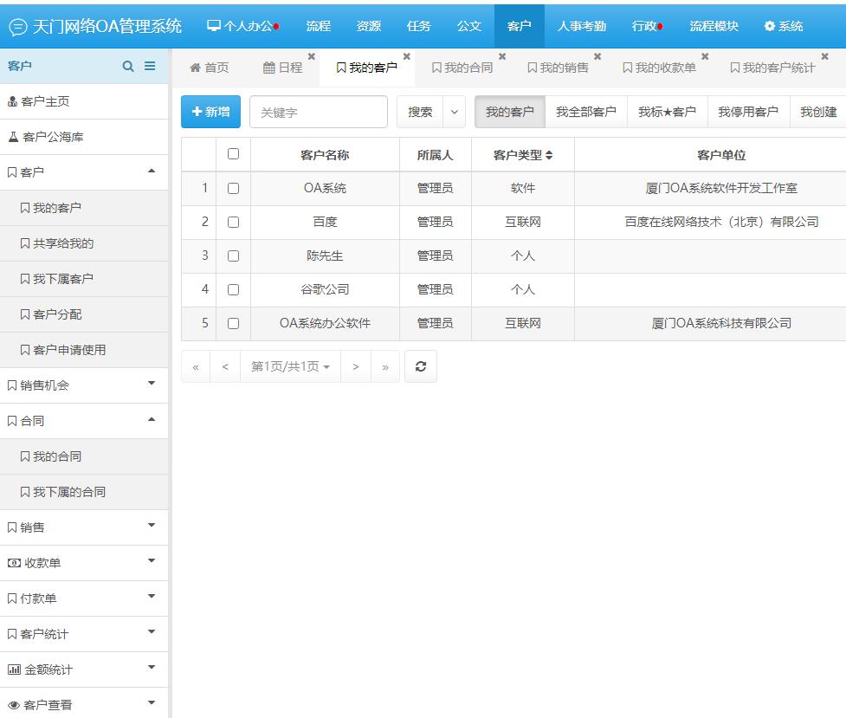Toggle the sidebar menu list icon

[x=150, y=66]
